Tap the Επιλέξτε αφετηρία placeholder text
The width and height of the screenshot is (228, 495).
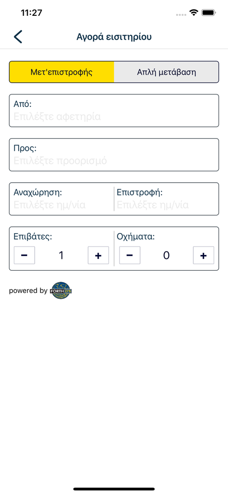click(57, 117)
